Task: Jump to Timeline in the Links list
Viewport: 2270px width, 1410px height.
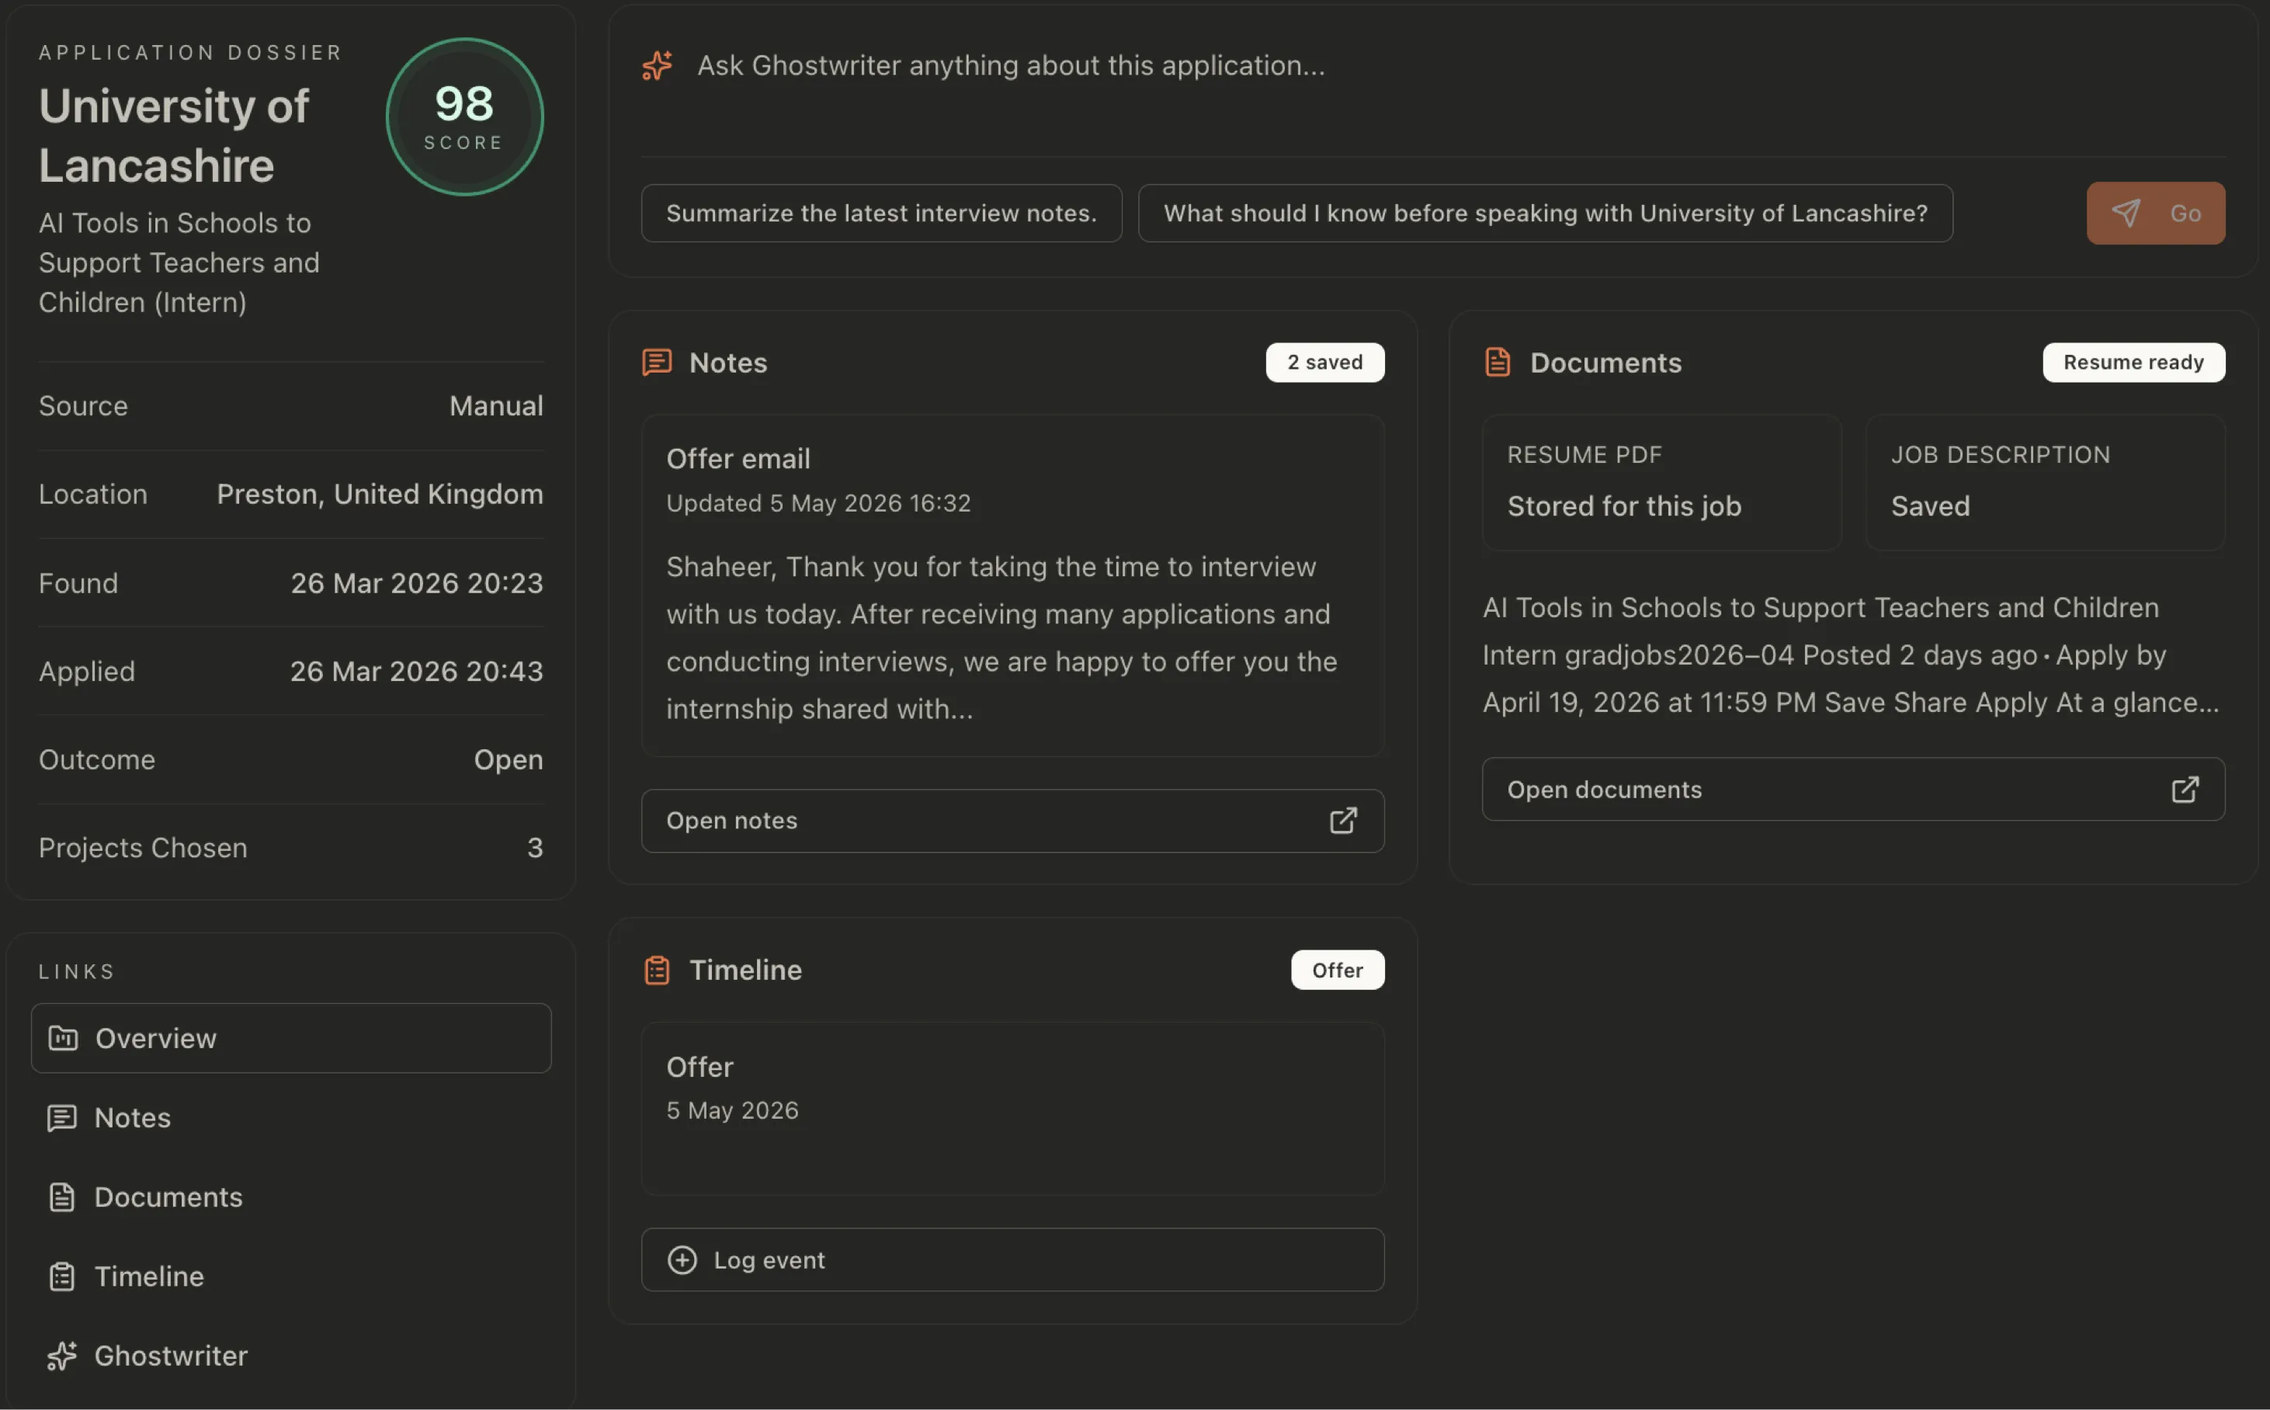Action: [291, 1276]
